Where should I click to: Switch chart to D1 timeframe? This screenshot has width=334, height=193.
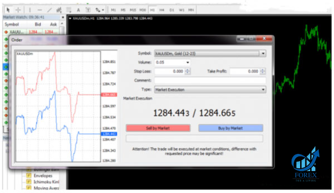[172, 10]
